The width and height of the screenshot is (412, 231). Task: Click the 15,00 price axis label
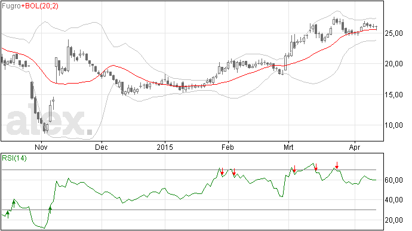pos(393,94)
